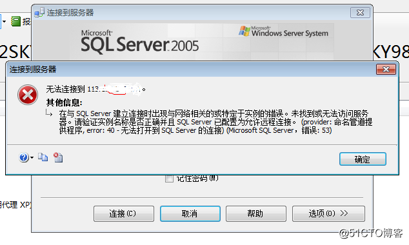The height and width of the screenshot is (245, 409).
Task: Click the 连接(C) button
Action: [x=124, y=213]
